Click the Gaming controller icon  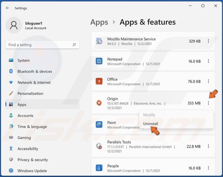pos(11,137)
